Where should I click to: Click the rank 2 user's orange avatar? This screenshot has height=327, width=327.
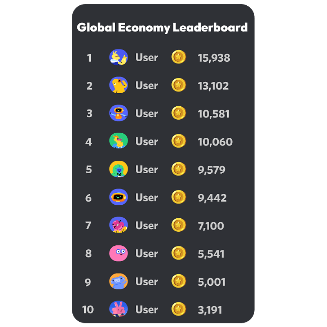pyautogui.click(x=119, y=85)
